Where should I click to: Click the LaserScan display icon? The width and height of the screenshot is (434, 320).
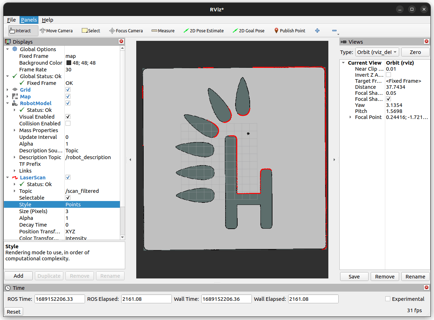click(15, 178)
